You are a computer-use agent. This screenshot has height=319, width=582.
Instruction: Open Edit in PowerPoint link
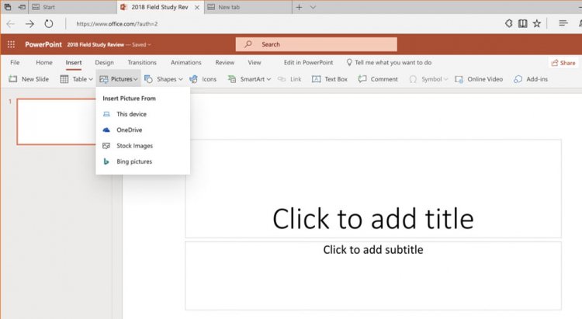308,62
